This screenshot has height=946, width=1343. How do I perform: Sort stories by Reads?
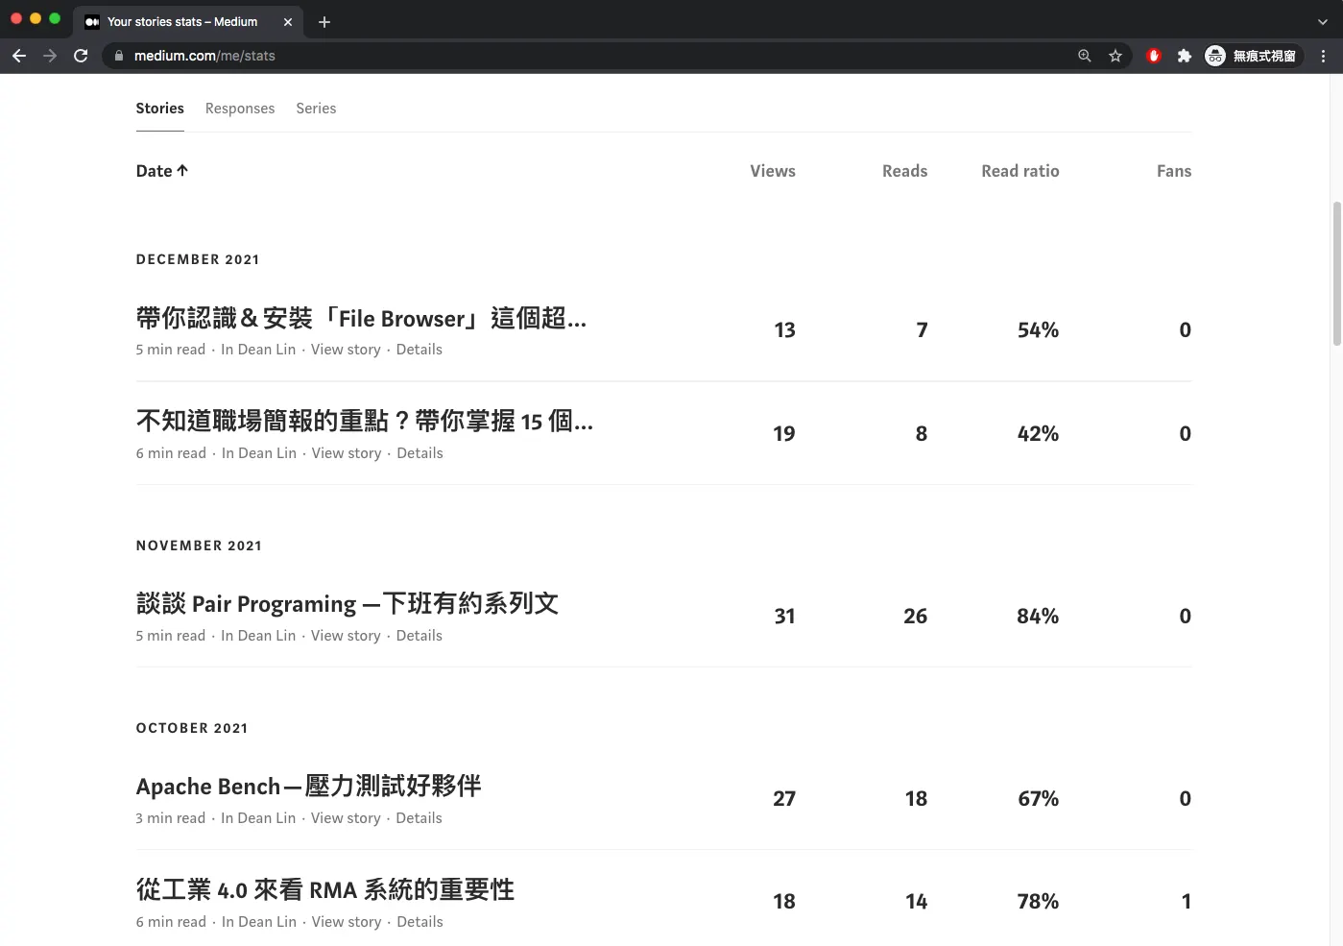click(x=905, y=171)
